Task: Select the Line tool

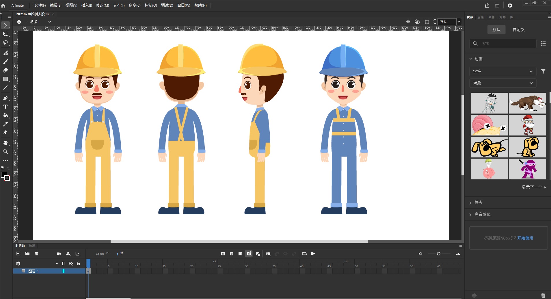Action: [5, 88]
